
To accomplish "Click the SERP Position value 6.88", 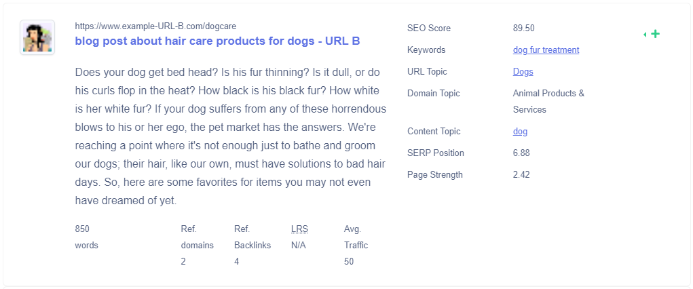I will coord(521,153).
